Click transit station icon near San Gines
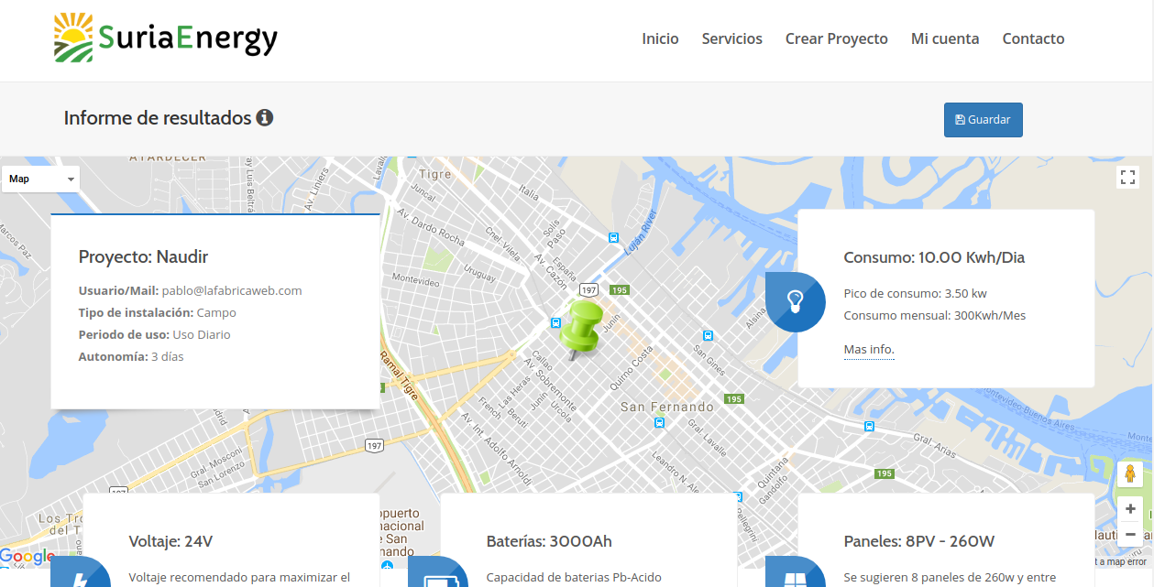Screen dimensions: 1154x587 [x=707, y=336]
